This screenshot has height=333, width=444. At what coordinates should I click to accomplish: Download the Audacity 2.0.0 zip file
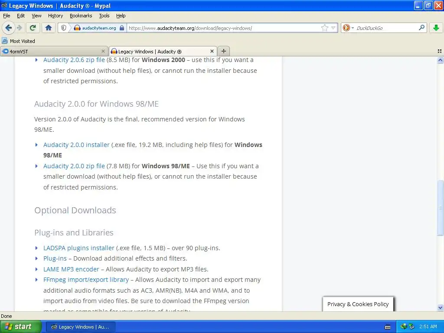[x=74, y=166]
